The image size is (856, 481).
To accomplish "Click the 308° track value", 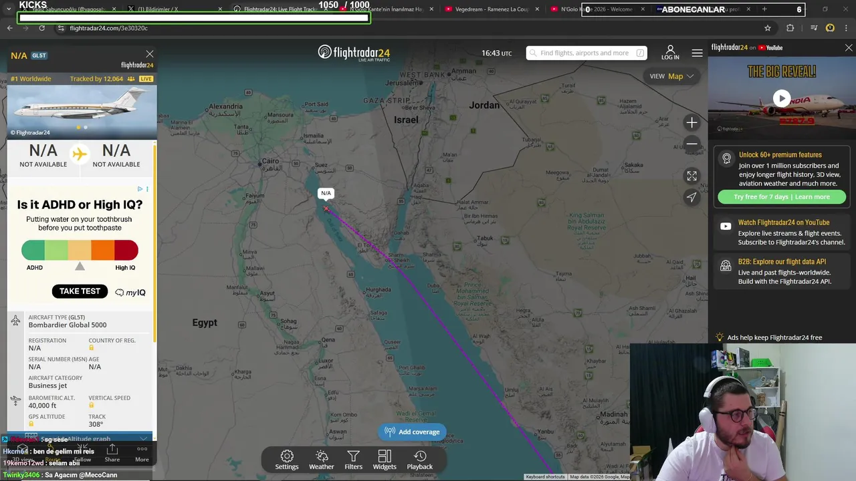I will (96, 424).
